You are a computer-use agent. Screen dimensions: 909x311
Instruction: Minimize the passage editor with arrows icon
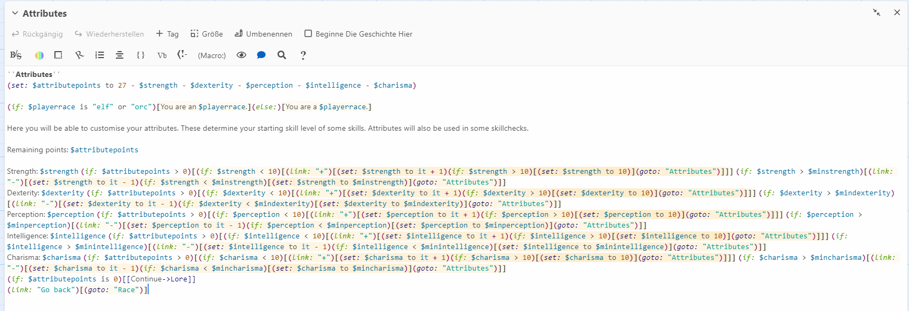point(877,12)
